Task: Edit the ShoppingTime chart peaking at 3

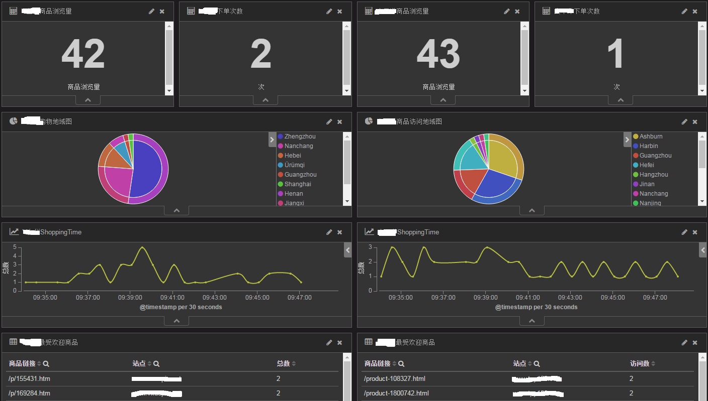Action: tap(684, 232)
